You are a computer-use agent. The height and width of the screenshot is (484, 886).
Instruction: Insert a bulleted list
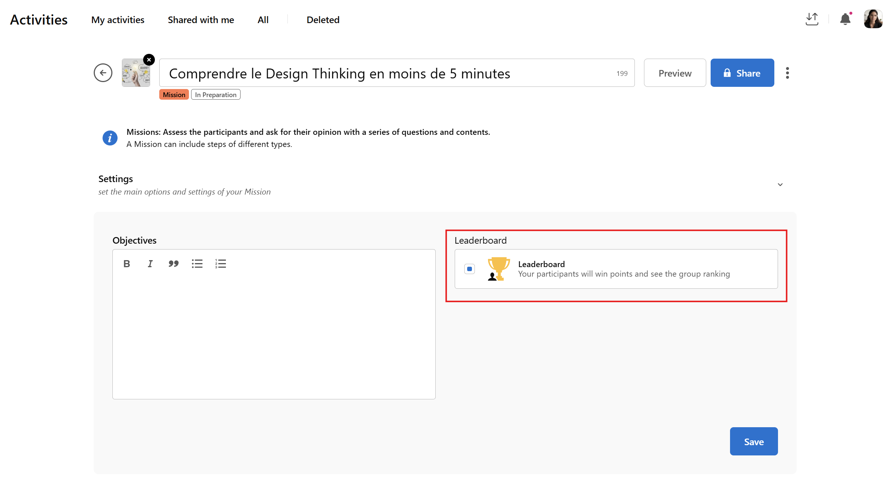(197, 264)
